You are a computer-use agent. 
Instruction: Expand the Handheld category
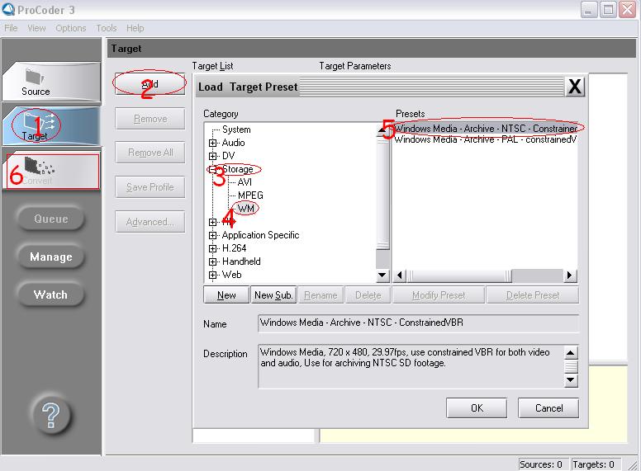(x=212, y=261)
